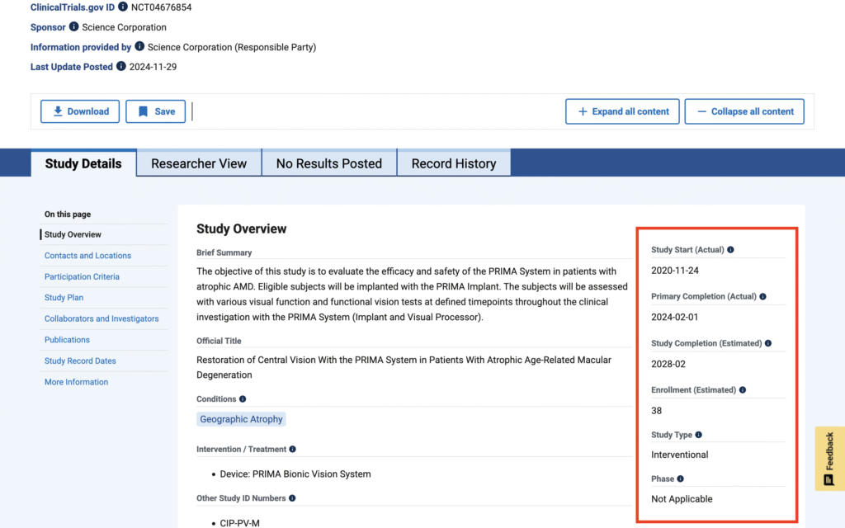845x528 pixels.
Task: Open the Feedback side panel
Action: pos(829,459)
